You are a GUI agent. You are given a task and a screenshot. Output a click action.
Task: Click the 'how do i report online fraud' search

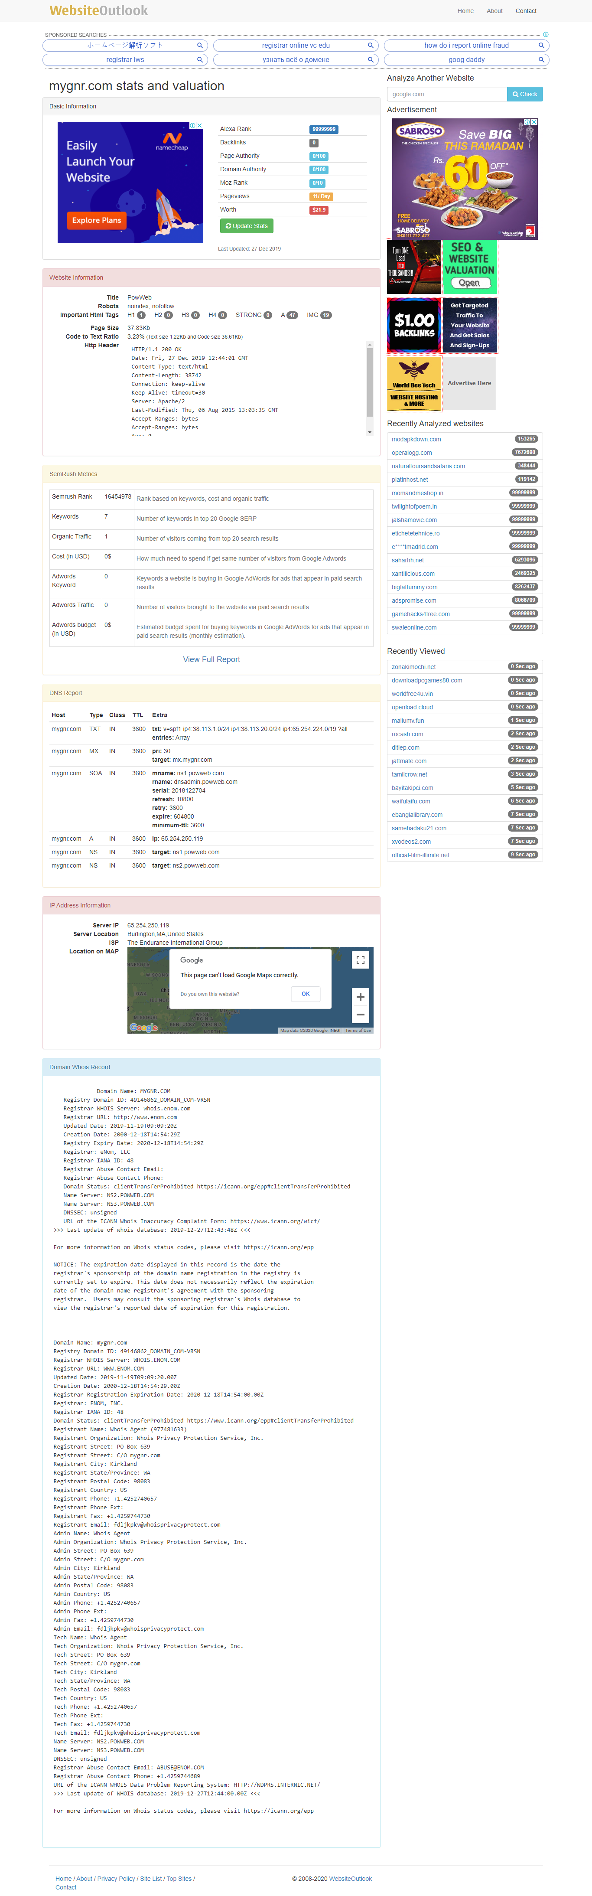(466, 46)
